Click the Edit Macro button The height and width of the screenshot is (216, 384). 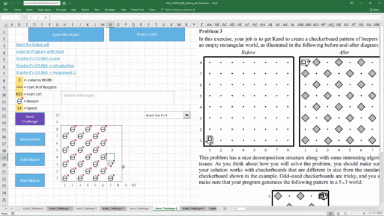point(30,160)
